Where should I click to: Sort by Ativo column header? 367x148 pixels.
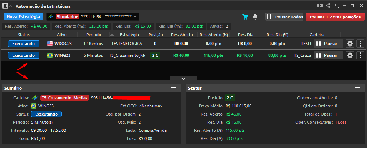click(x=62, y=35)
